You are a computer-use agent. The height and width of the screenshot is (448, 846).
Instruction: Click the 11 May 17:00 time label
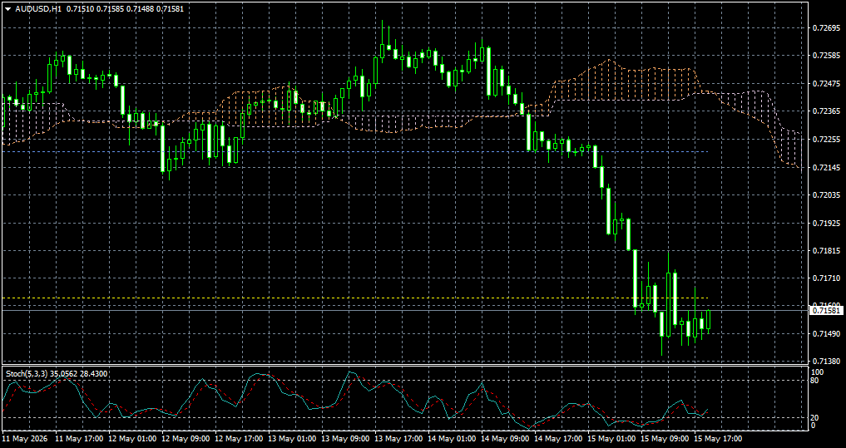pos(79,439)
